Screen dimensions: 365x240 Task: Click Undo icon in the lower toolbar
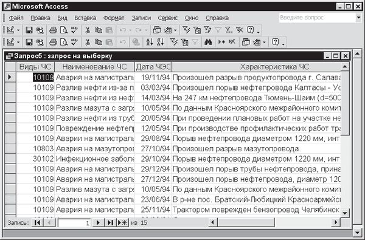coord(123,42)
